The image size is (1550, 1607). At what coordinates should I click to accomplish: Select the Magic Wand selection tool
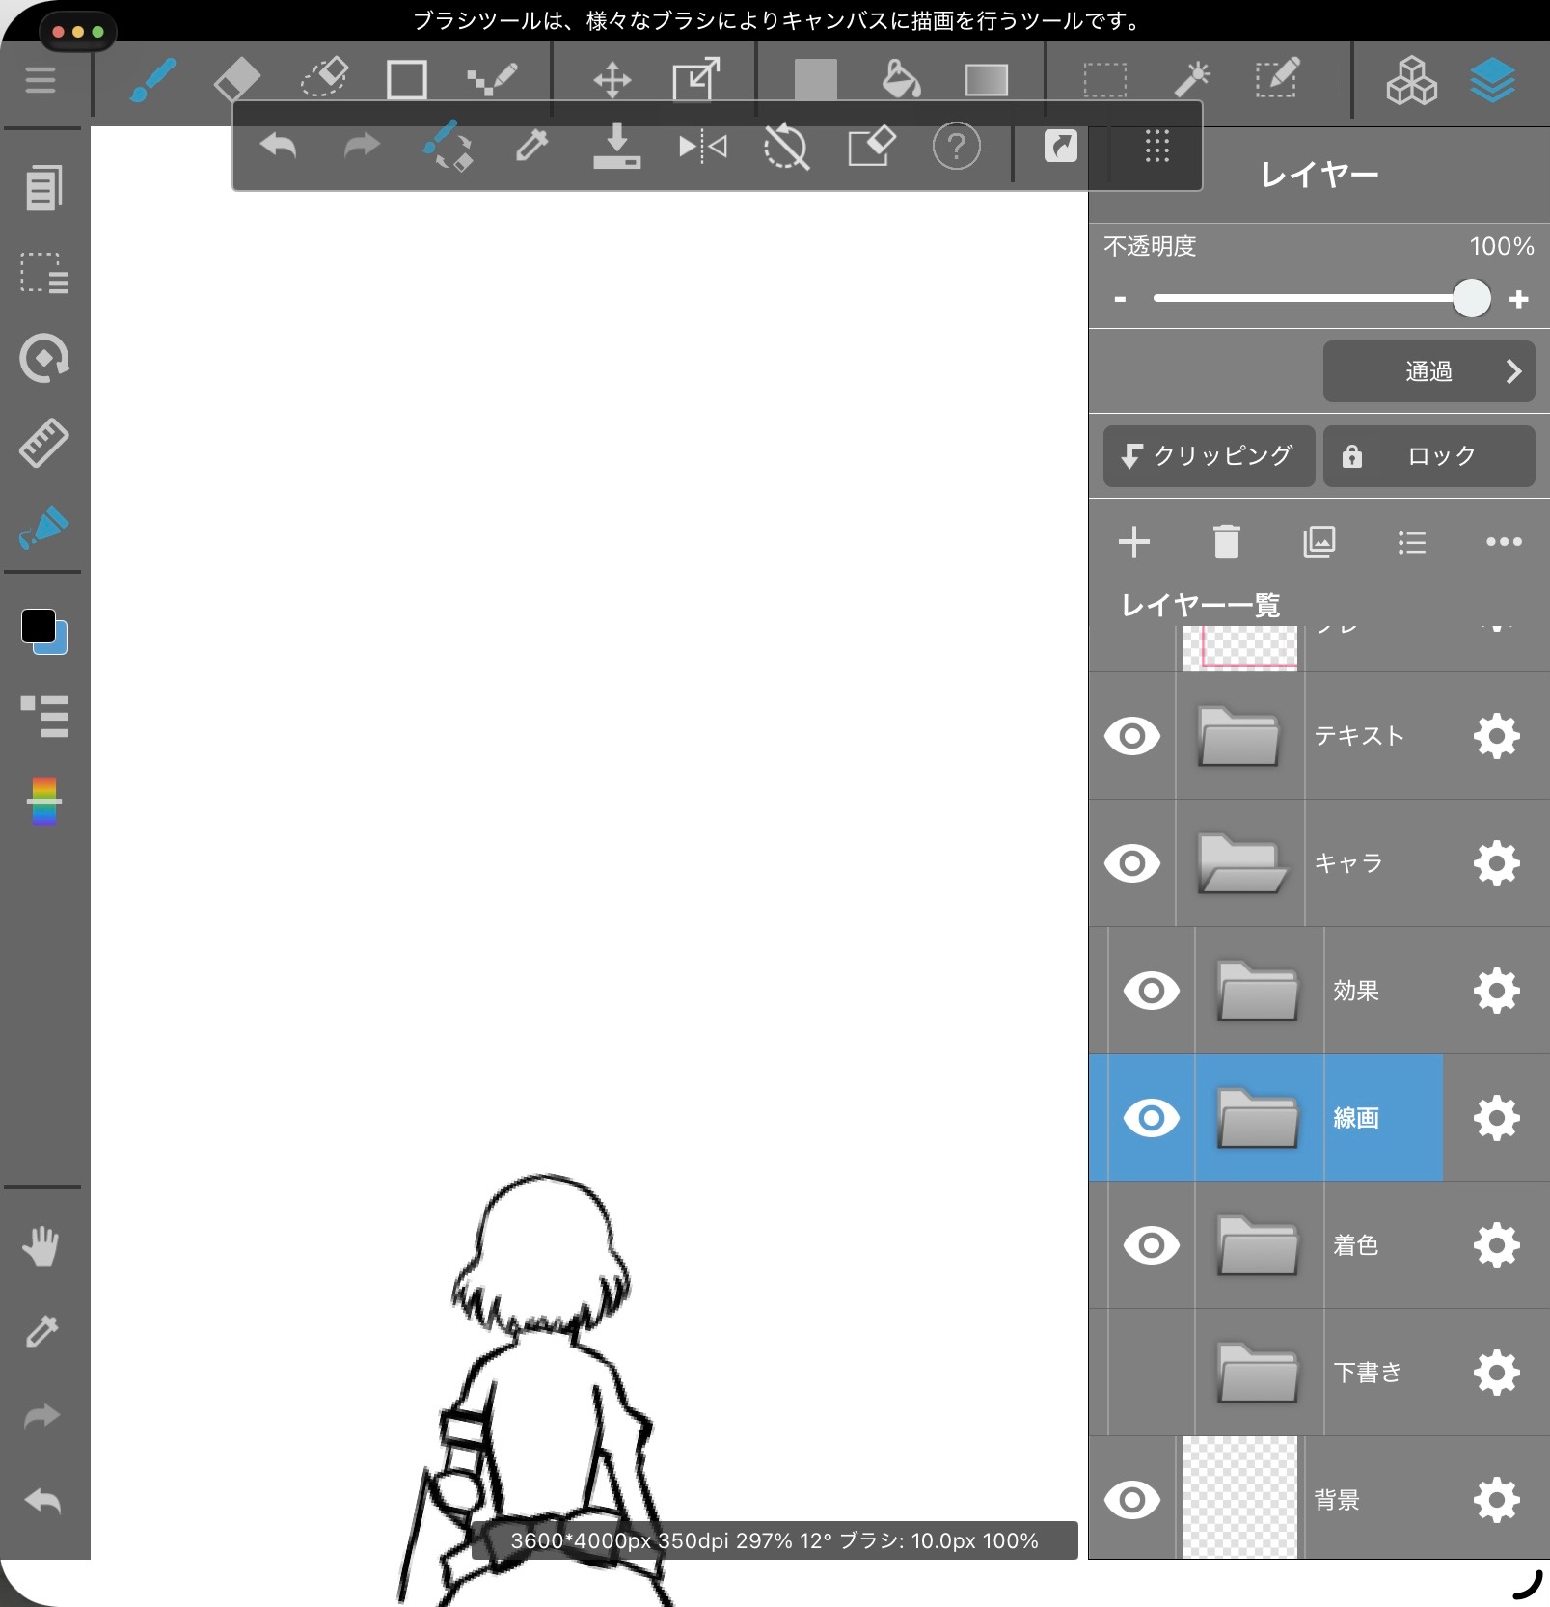[x=1192, y=79]
